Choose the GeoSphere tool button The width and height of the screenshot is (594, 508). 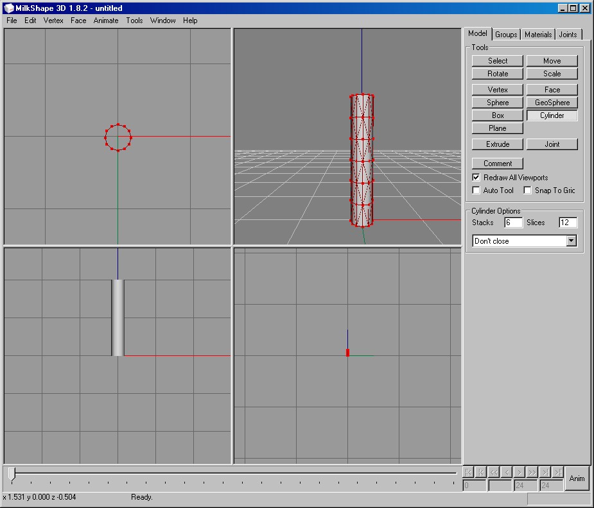tap(552, 103)
